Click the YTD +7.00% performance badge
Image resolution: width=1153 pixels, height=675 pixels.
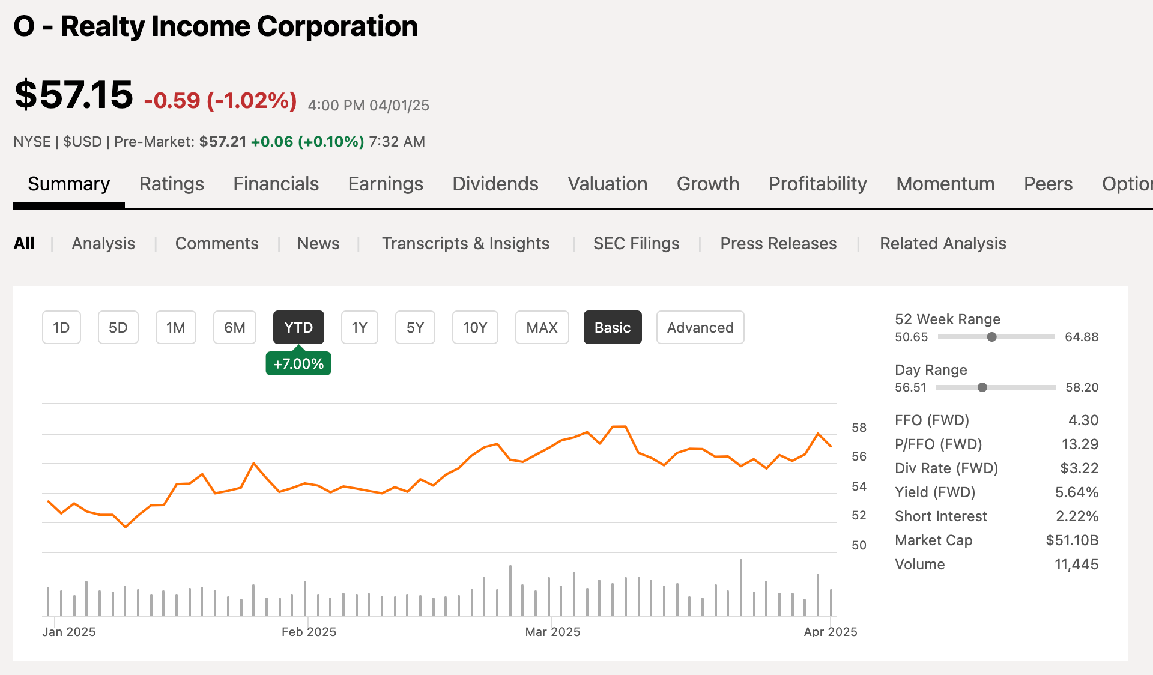[x=298, y=363]
